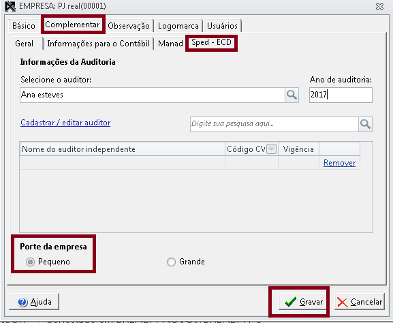Viewport: 393px width, 323px height.
Task: Click the blue help question mark icon
Action: click(x=22, y=302)
